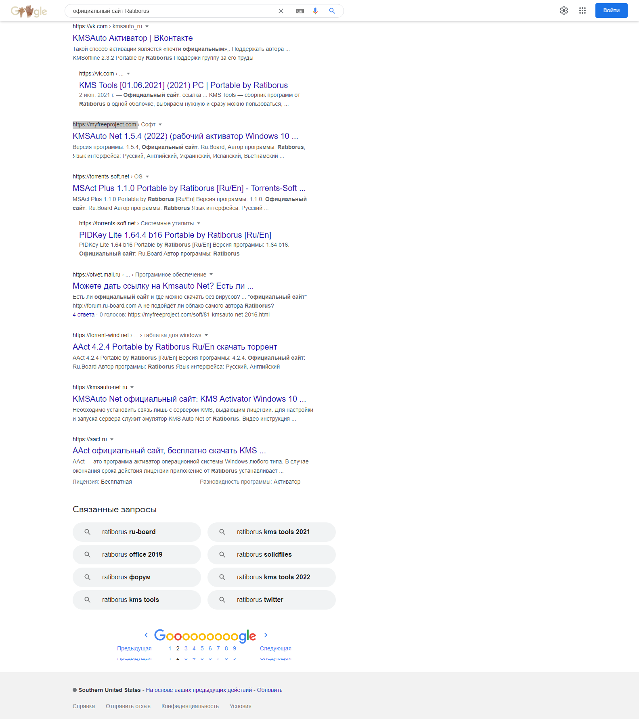
Task: Click the previous-page chevron left of Gooooogle
Action: (x=146, y=635)
